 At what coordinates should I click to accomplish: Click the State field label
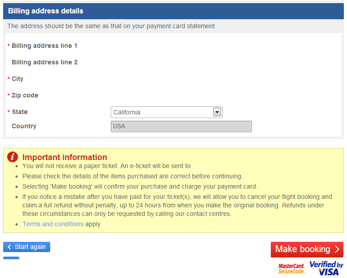pos(20,112)
